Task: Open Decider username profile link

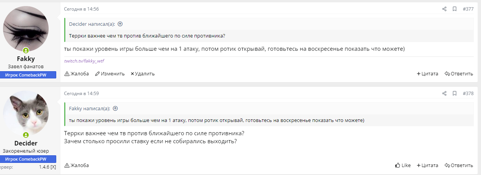Action: click(x=26, y=143)
